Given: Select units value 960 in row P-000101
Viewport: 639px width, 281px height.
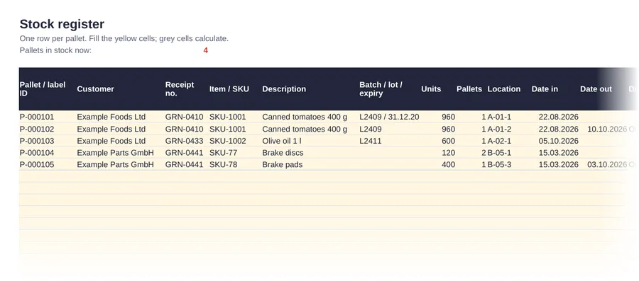Looking at the screenshot, I should pyautogui.click(x=448, y=117).
